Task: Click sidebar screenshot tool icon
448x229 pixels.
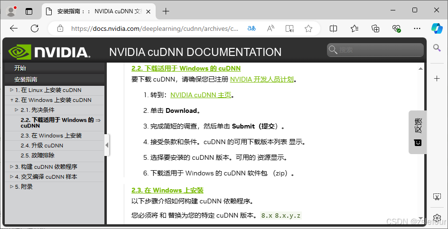Action: coord(437,196)
